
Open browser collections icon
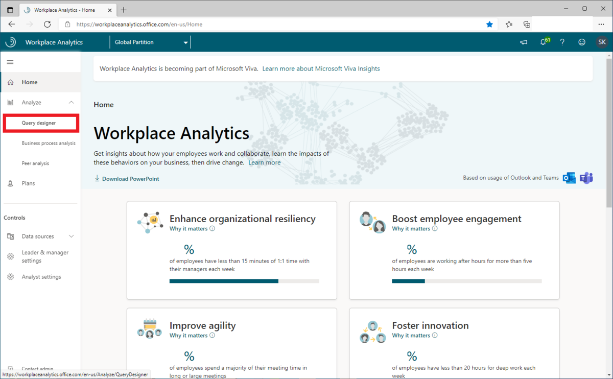point(527,24)
